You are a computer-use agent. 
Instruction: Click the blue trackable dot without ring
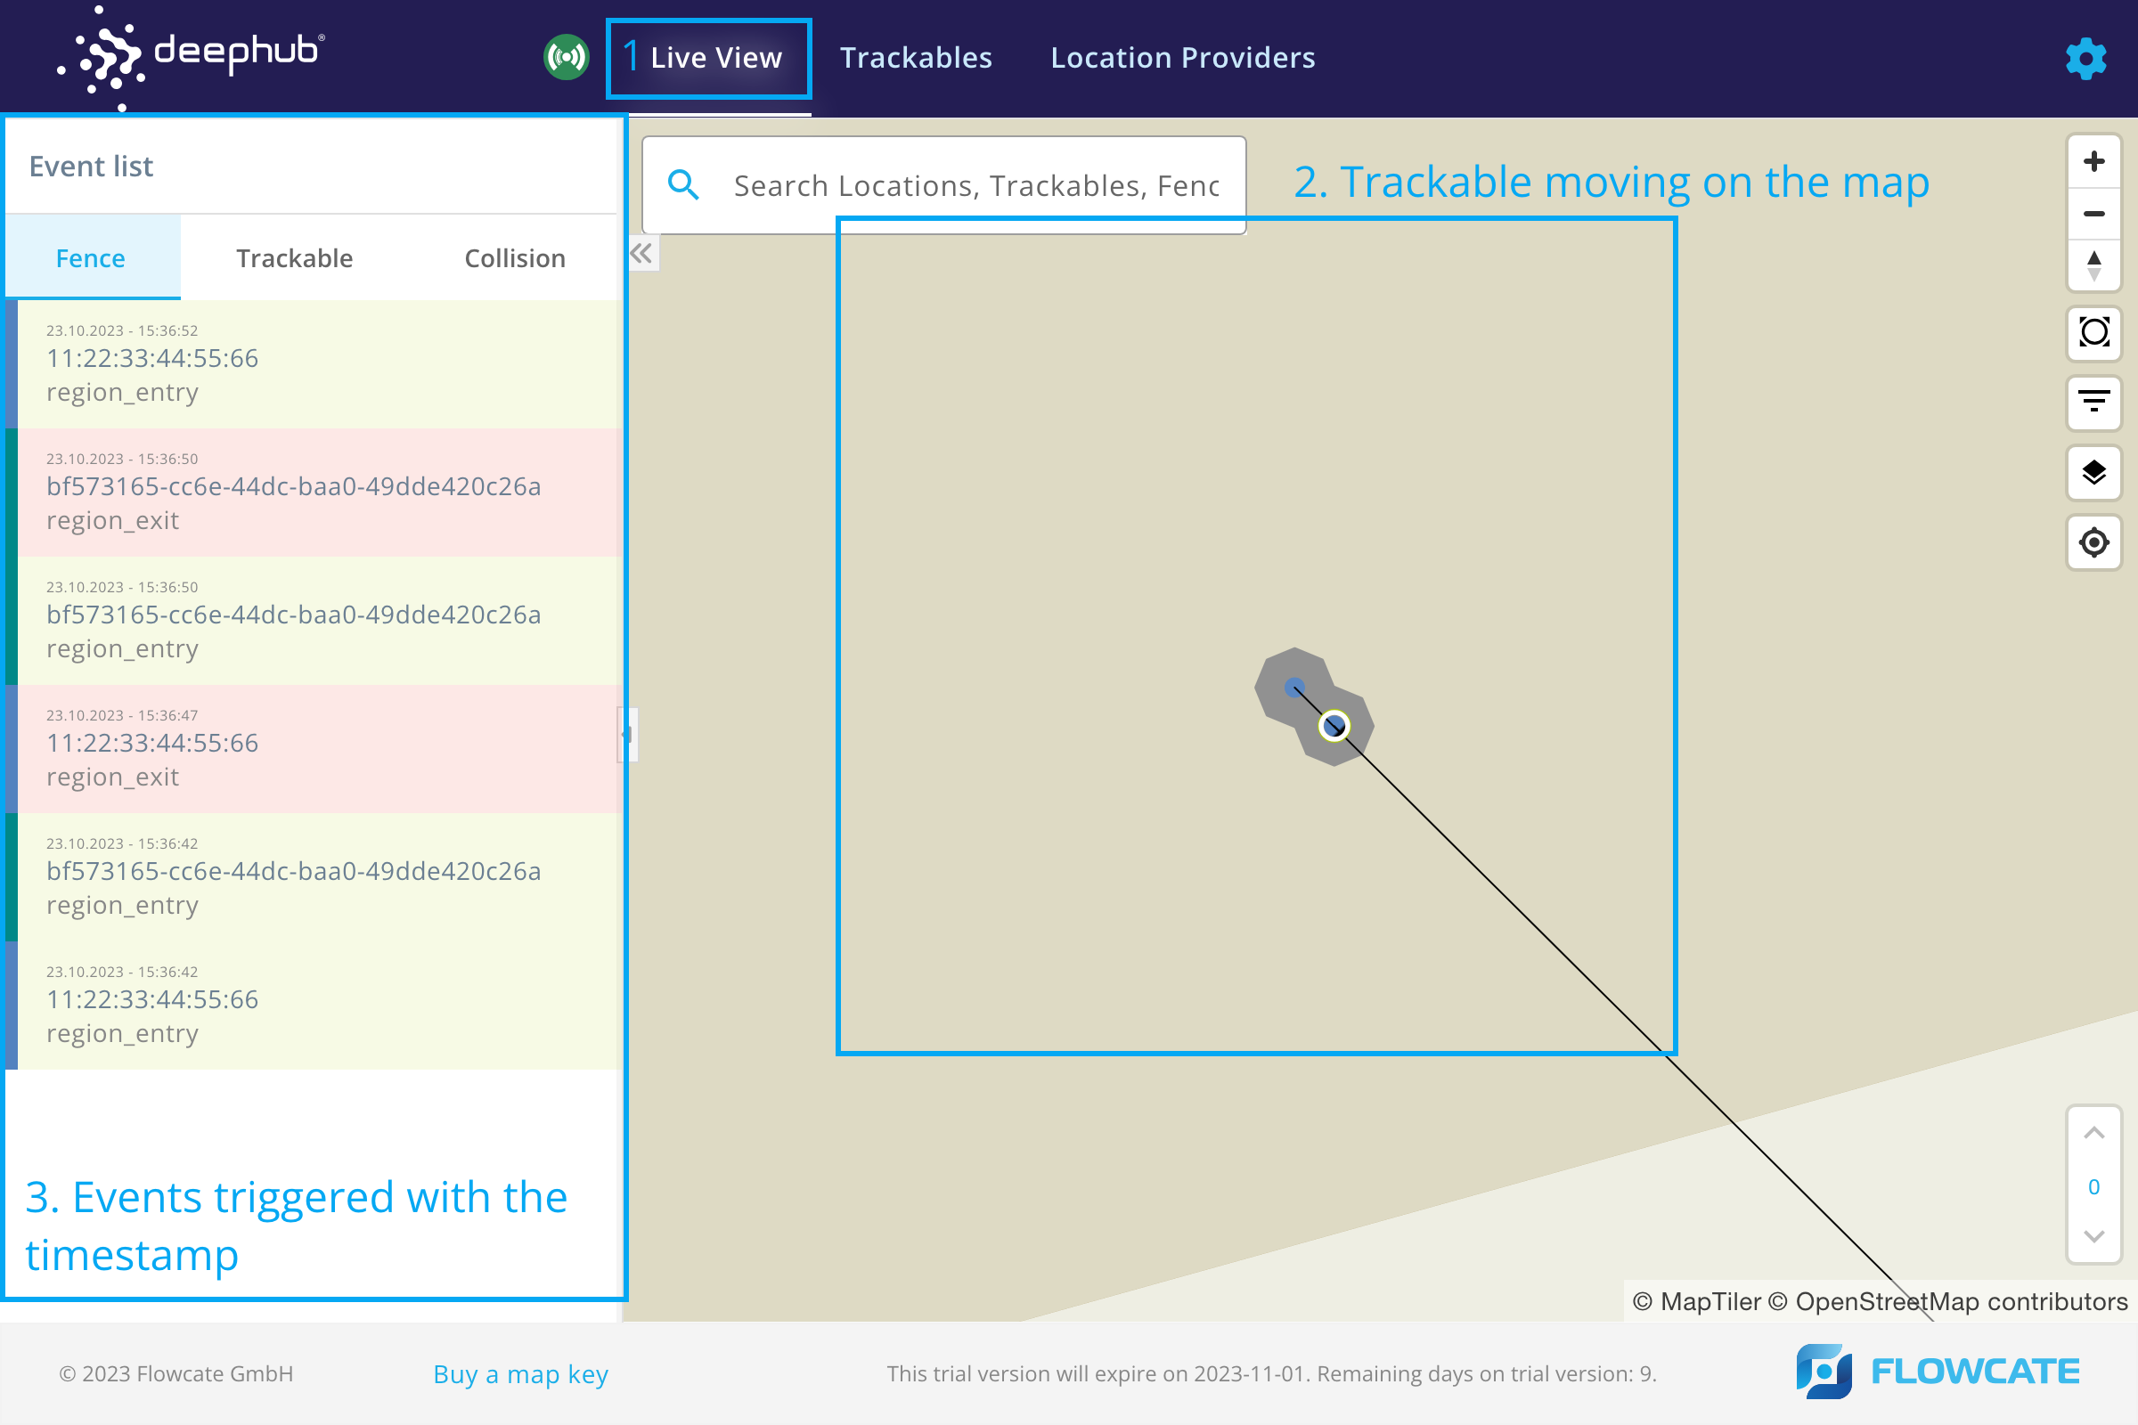coord(1294,687)
